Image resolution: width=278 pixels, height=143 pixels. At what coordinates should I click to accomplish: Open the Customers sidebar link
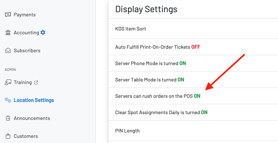pos(26,136)
